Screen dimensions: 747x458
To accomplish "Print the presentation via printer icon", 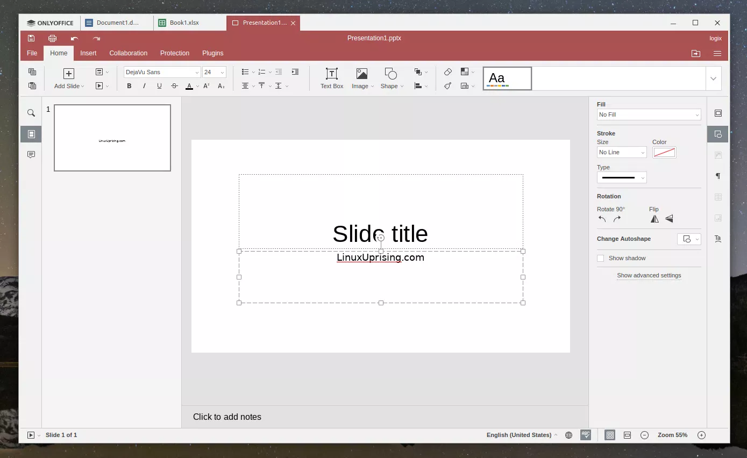I will (x=52, y=38).
